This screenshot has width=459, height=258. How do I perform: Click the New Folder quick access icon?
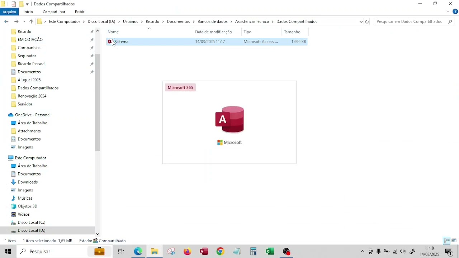pos(21,4)
